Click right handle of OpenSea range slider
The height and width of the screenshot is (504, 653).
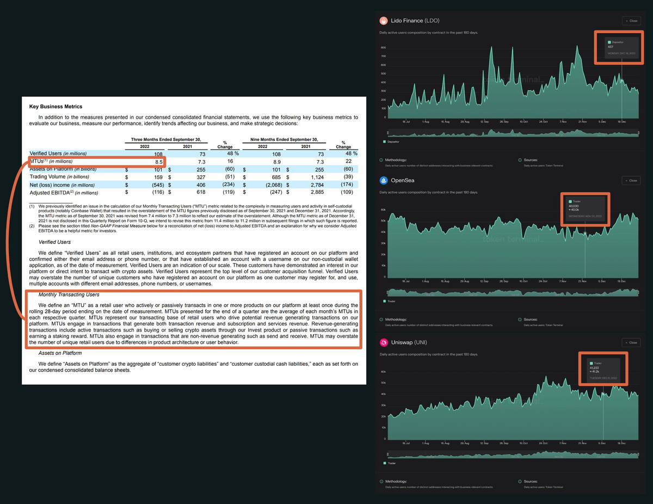639,292
